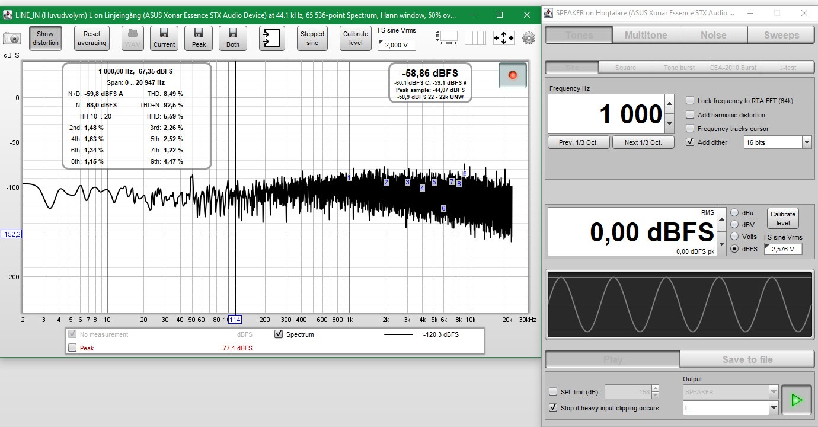The height and width of the screenshot is (427, 818).
Task: Click the generator FS sine Vrms 2,576 V field
Action: [x=783, y=249]
